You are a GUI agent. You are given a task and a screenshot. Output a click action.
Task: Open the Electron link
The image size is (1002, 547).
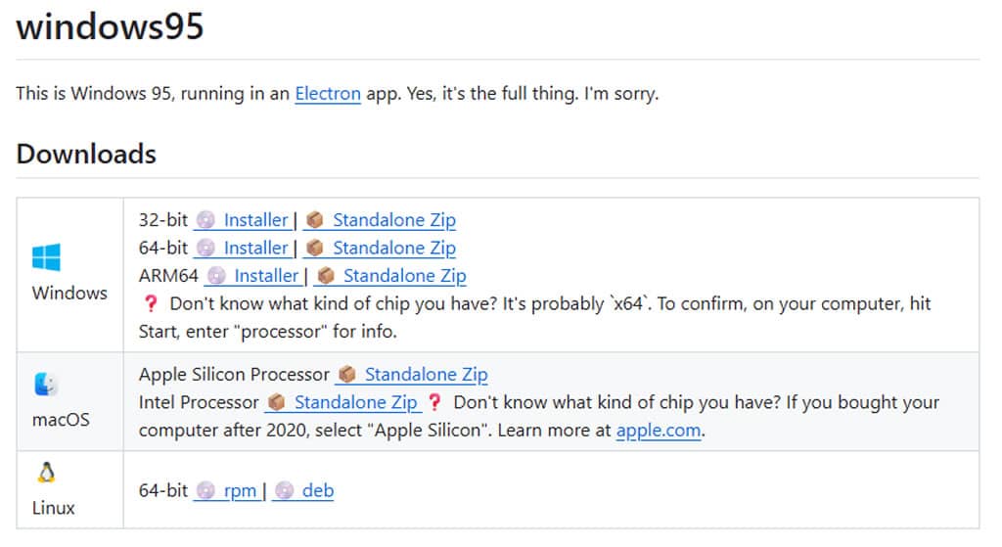[x=328, y=94]
